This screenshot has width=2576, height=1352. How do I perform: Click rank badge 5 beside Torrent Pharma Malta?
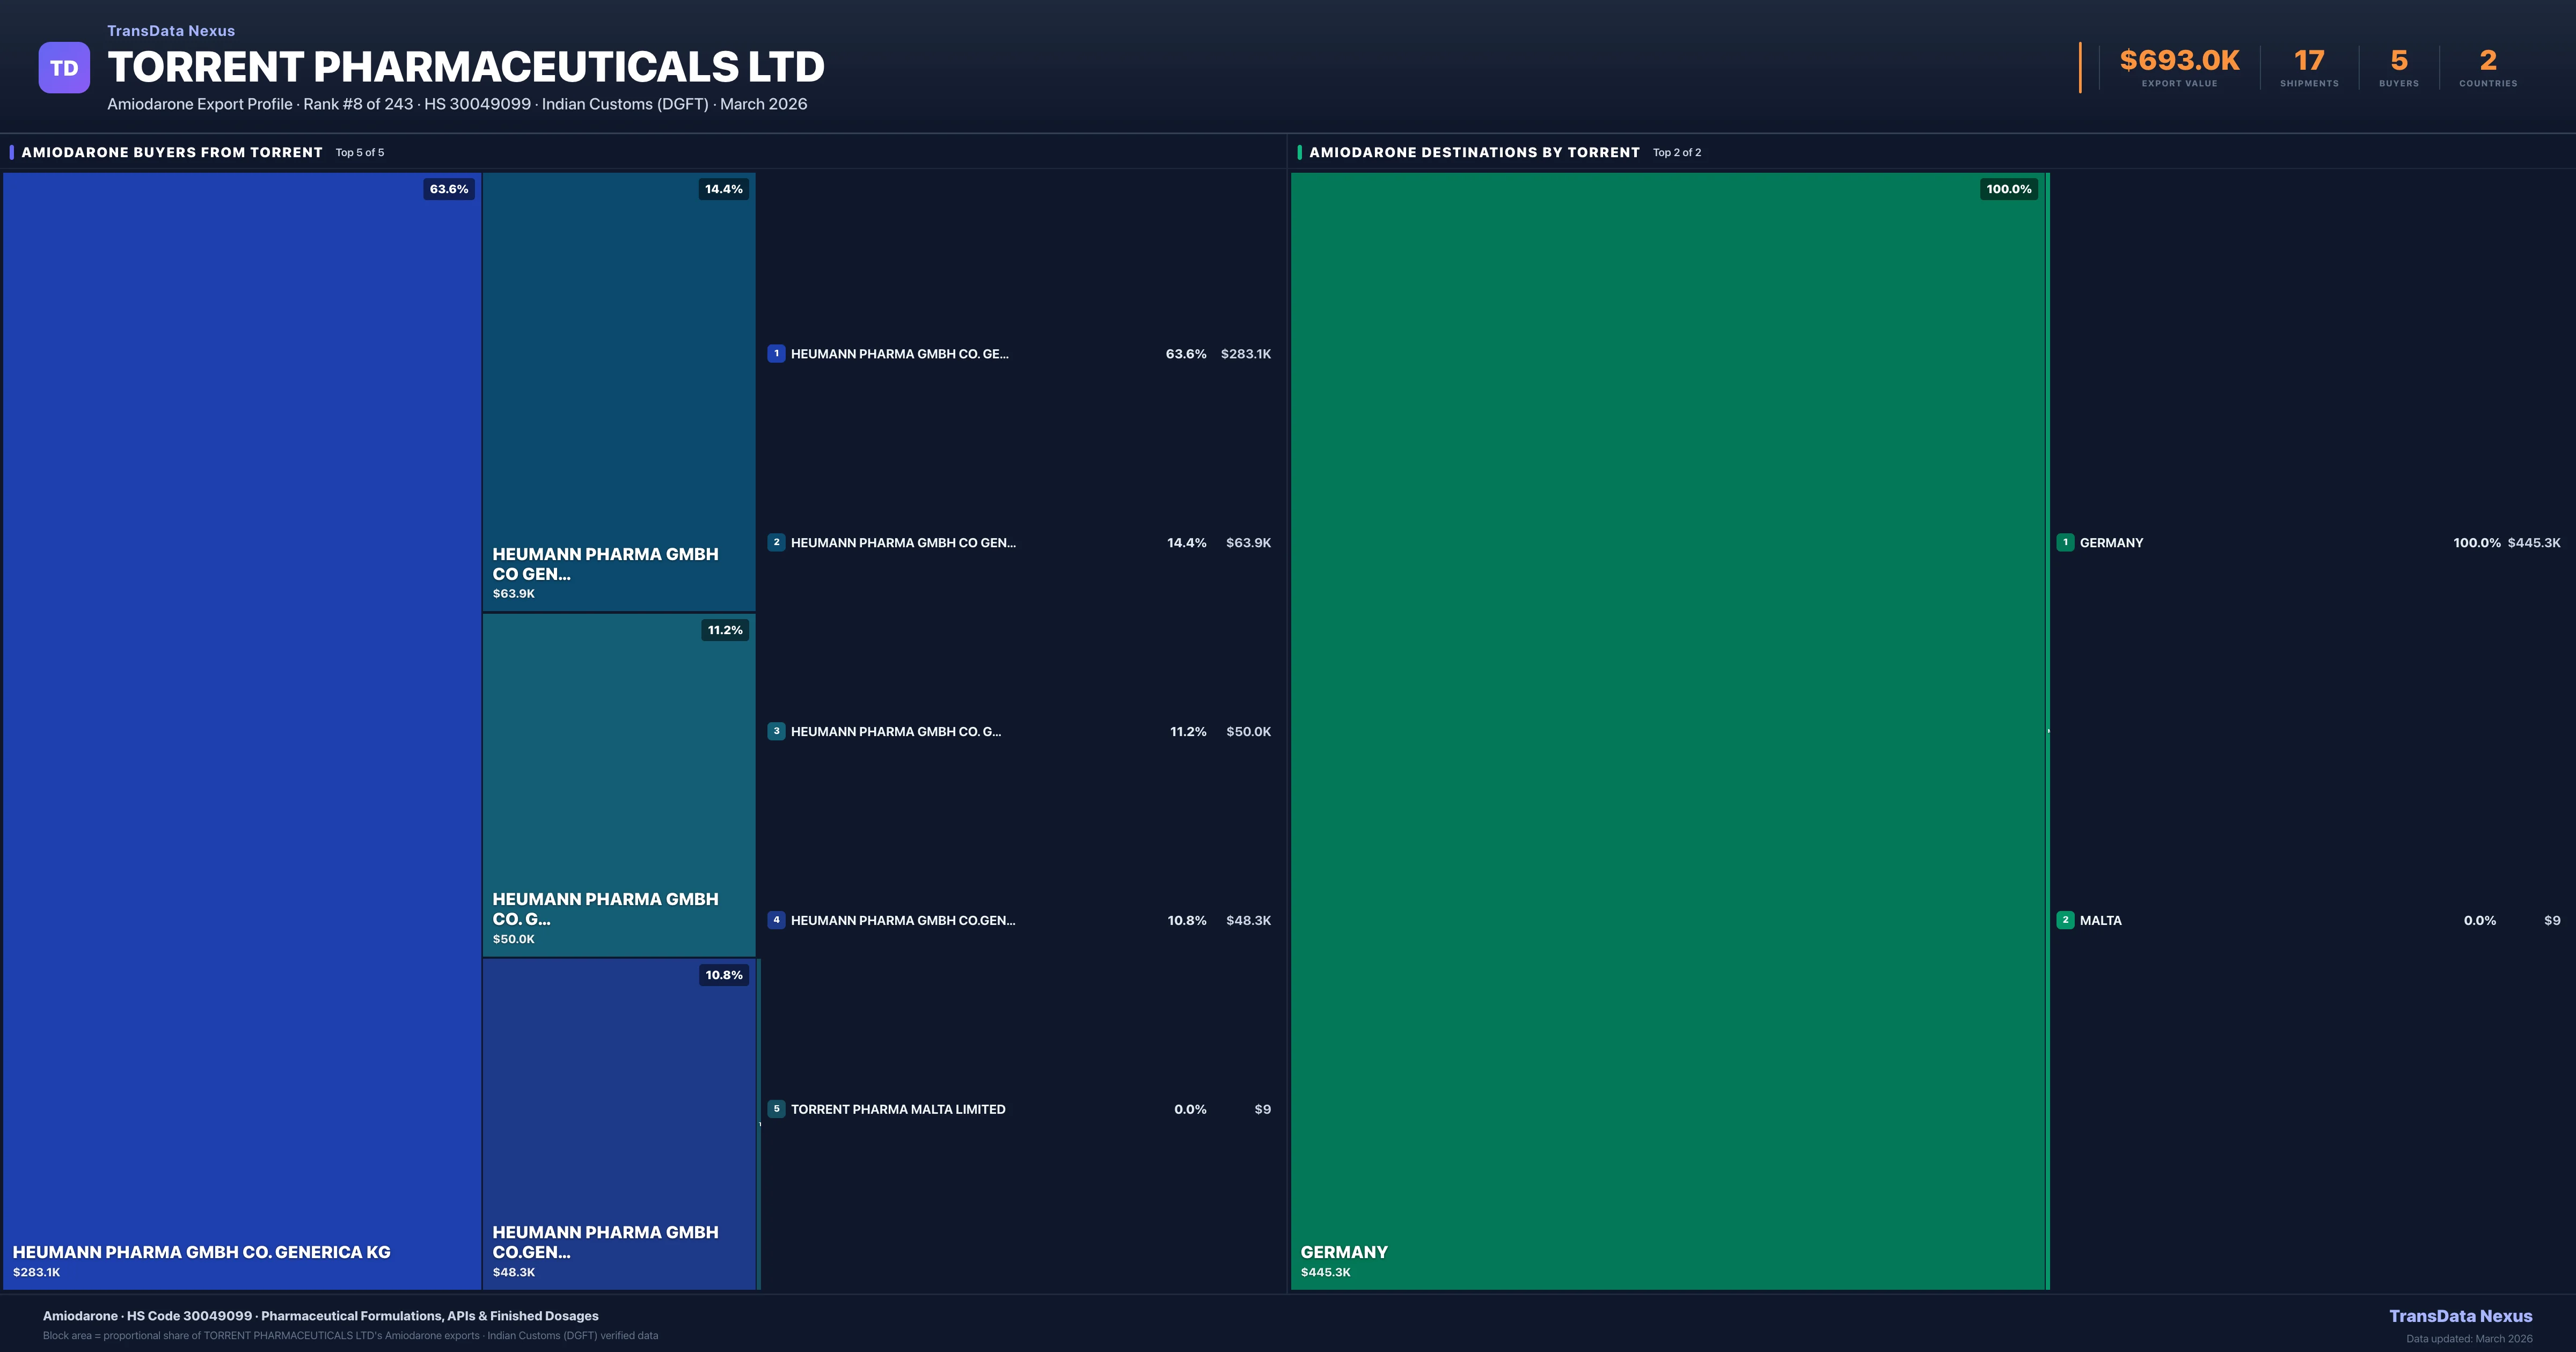click(x=776, y=1109)
